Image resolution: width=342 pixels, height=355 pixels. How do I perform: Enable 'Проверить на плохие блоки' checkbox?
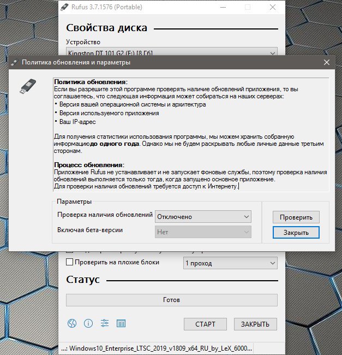(69, 262)
